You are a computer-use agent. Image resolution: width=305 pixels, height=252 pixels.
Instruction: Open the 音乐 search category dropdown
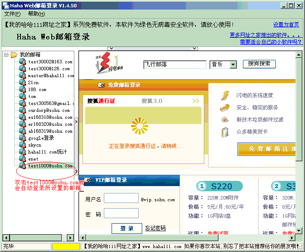pyautogui.click(x=233, y=65)
